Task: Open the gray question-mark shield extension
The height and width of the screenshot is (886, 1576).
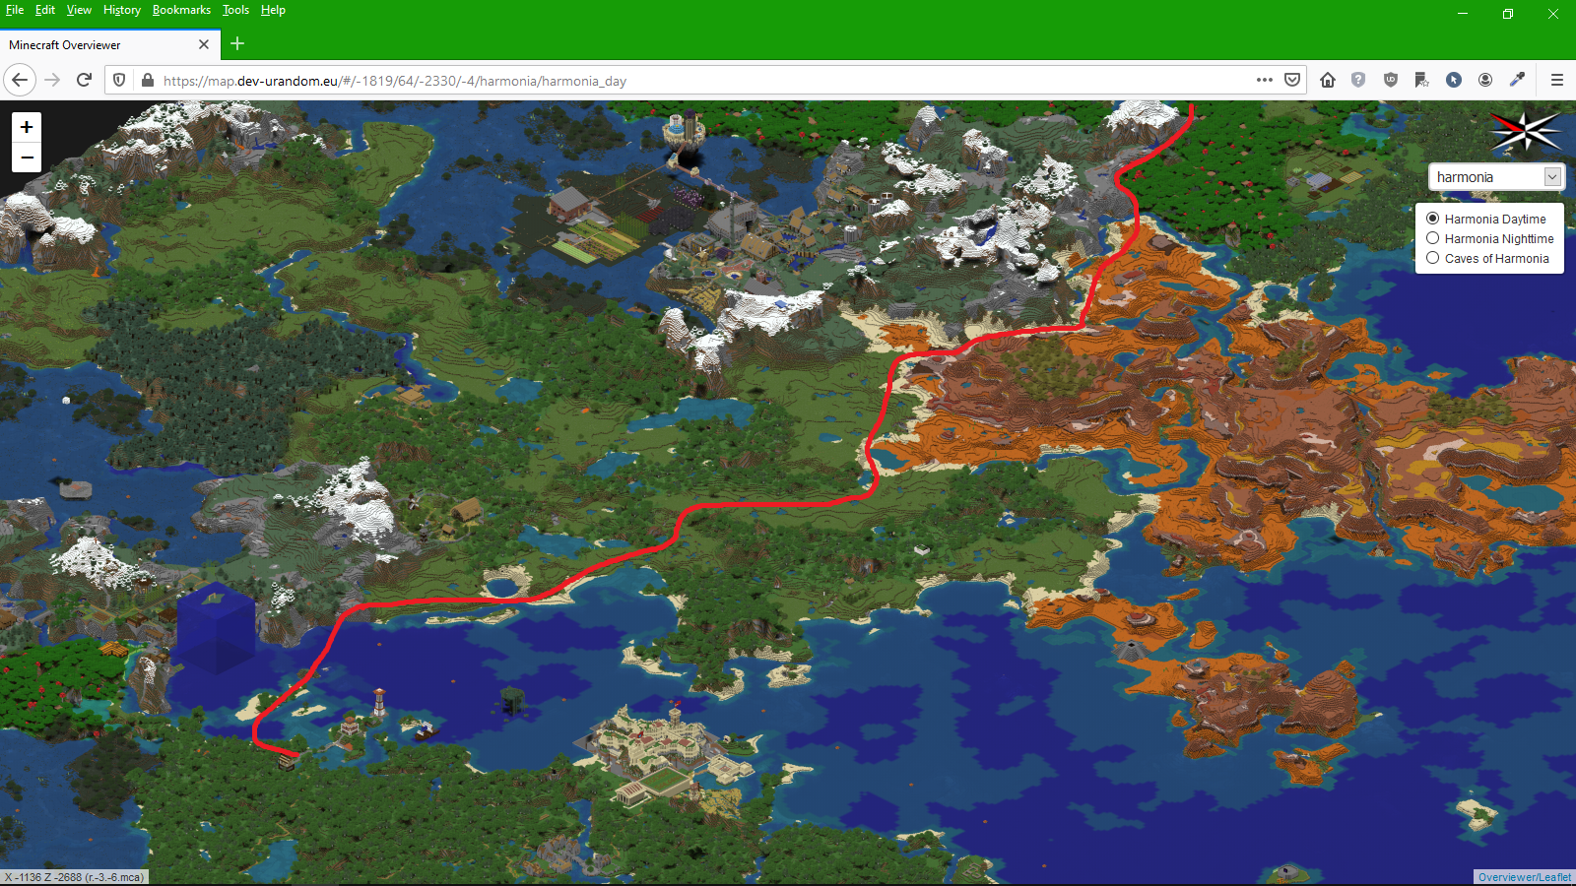Action: 1358,80
